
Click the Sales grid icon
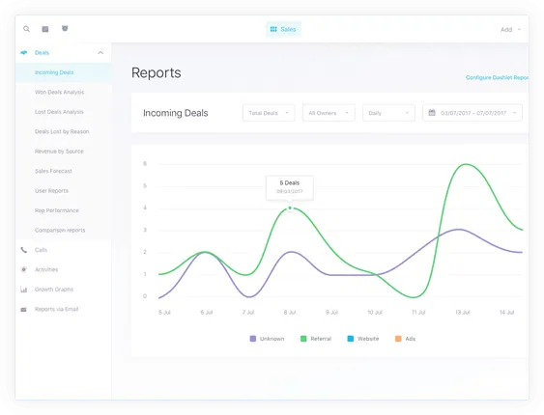pos(273,29)
